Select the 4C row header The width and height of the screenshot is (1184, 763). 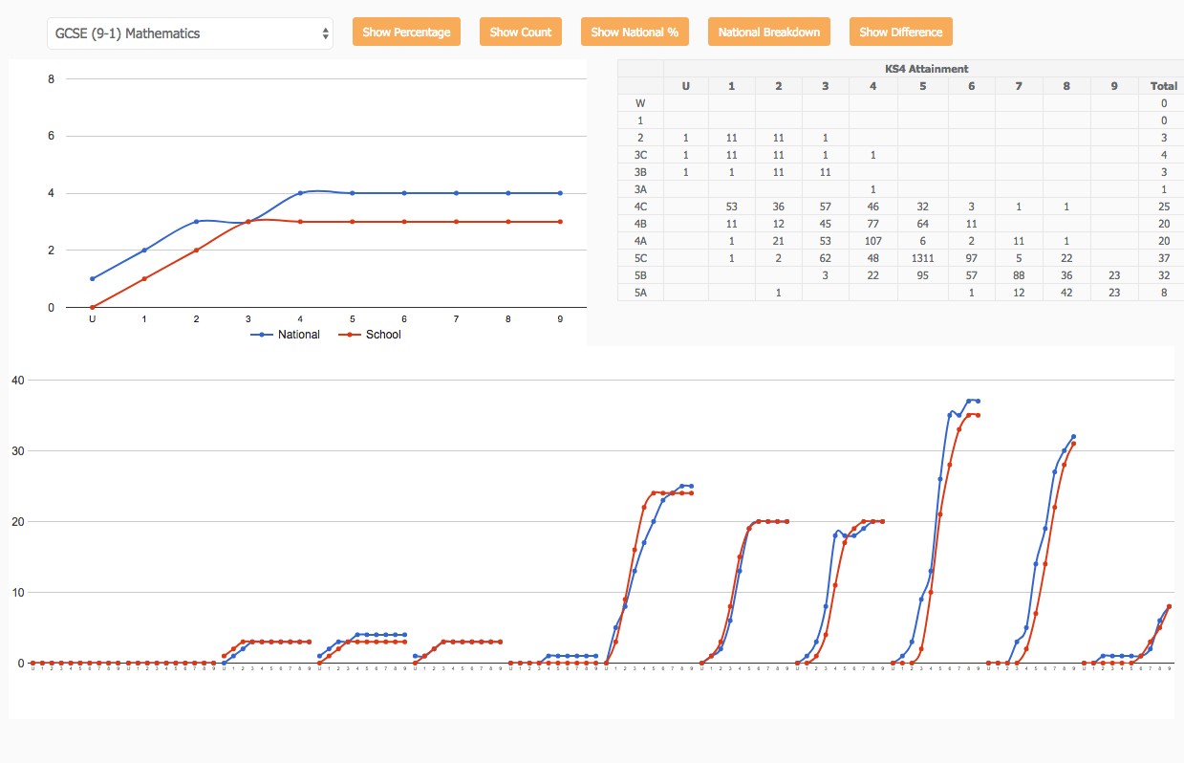640,206
